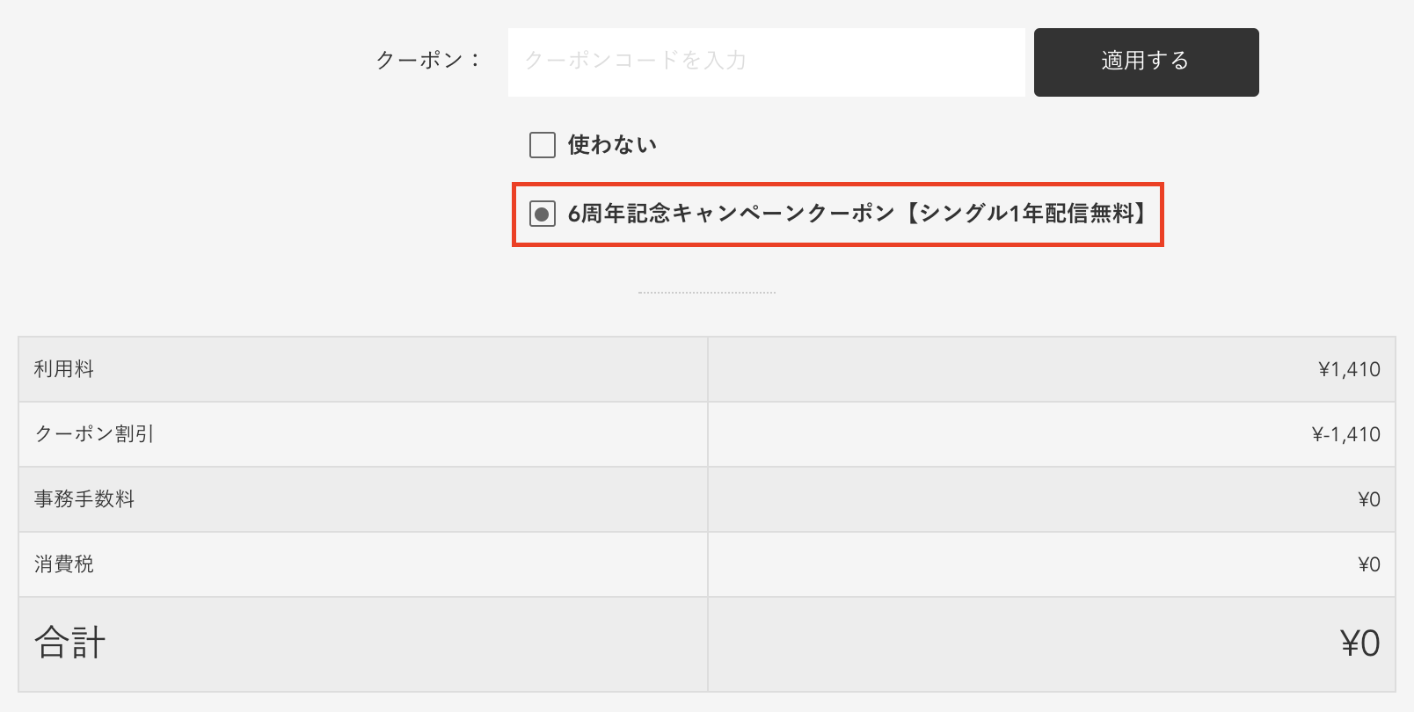Click the クーポン割引 row label
Screen dimensions: 1414x712
pyautogui.click(x=94, y=434)
